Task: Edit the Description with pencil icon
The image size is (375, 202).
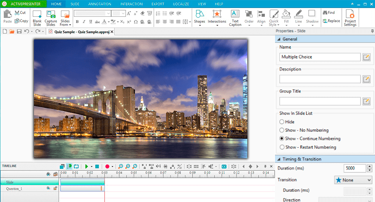Action: 366,79
